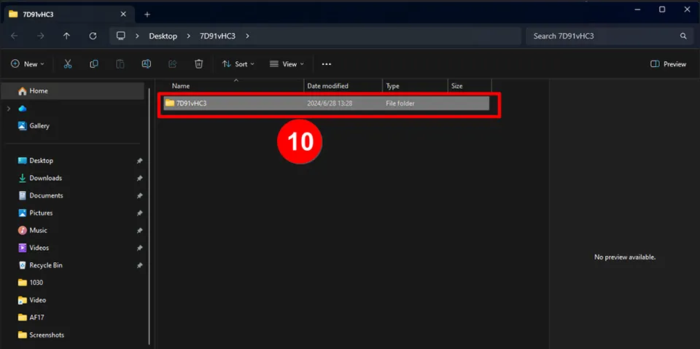
Task: Toggle the Preview pane
Action: coord(668,64)
